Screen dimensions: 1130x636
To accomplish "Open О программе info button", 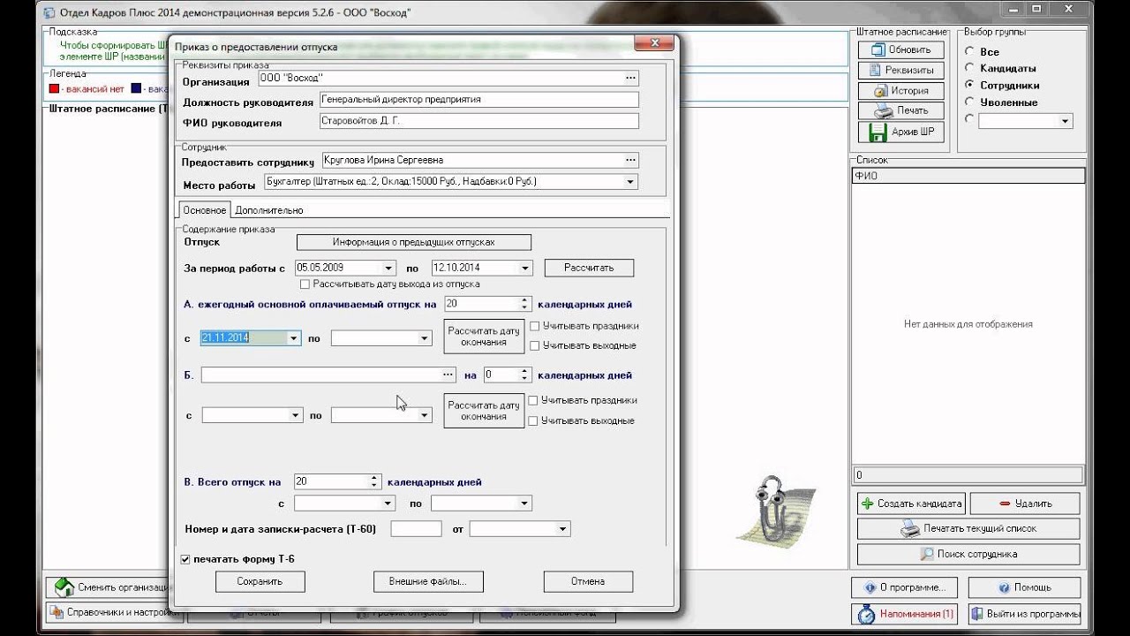I will coord(906,587).
